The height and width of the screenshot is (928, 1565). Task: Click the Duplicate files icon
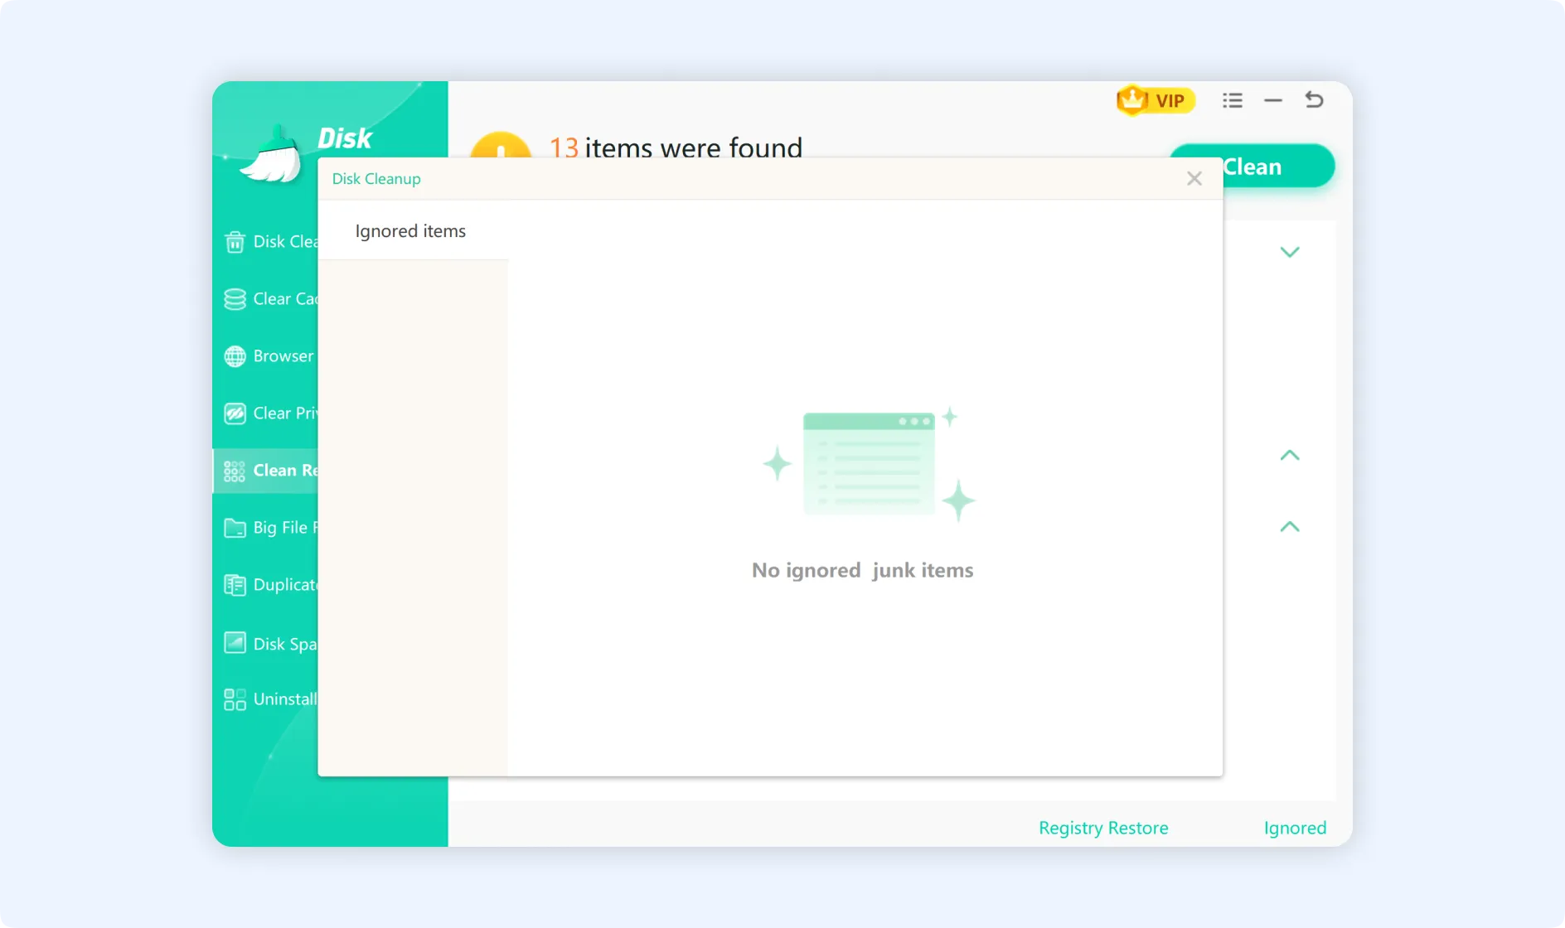pyautogui.click(x=235, y=585)
